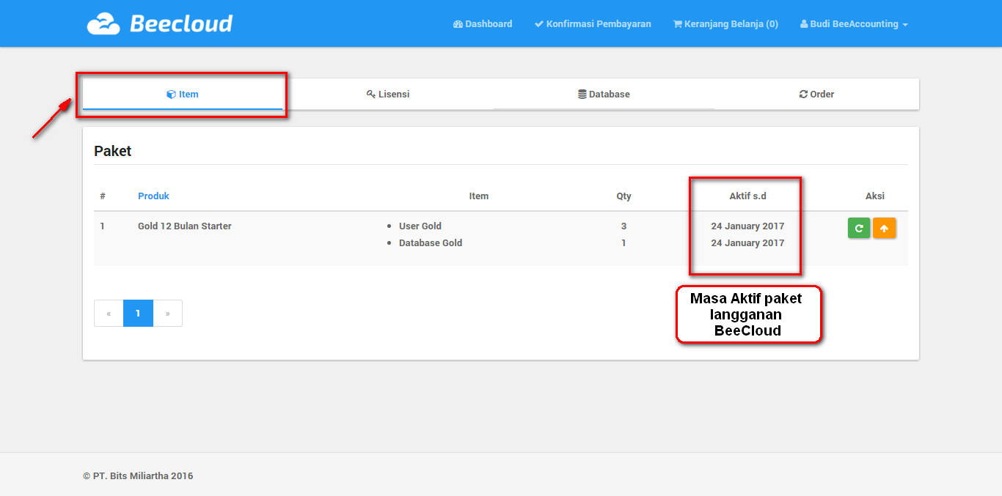This screenshot has width=1002, height=496.
Task: Open Keranjang Belanja cart
Action: click(725, 24)
